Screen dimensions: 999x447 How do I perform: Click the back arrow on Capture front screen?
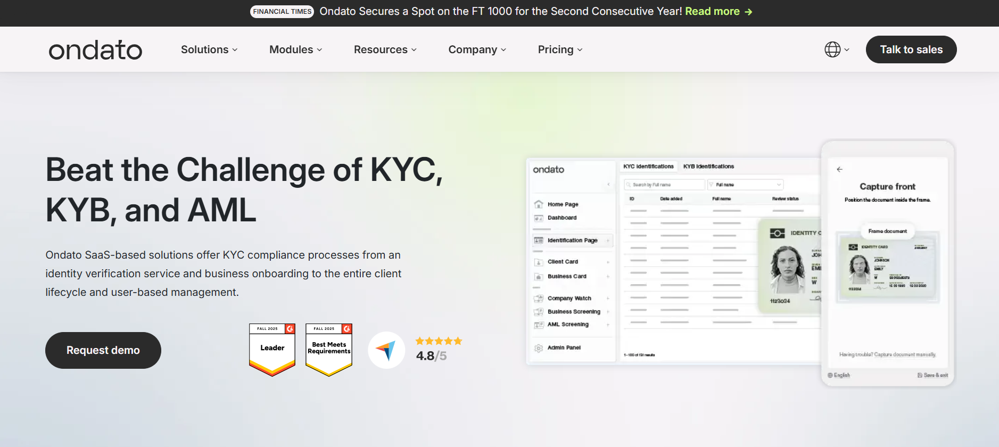[x=839, y=169]
